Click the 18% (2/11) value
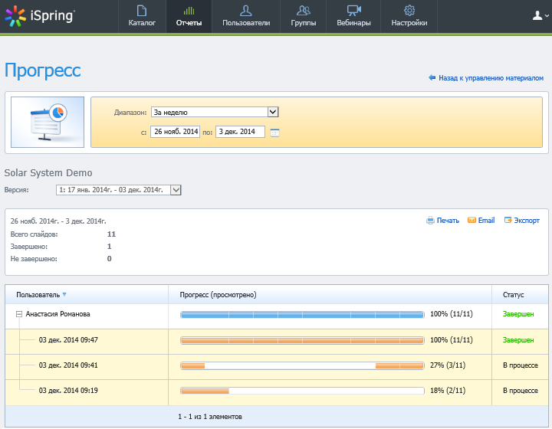Image resolution: width=552 pixels, height=429 pixels. pyautogui.click(x=448, y=391)
